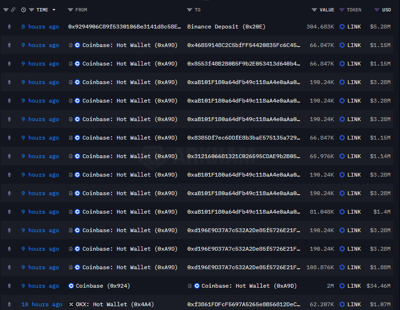Open Coinbase: Hot Wallet in the 2M row TO column
The width and height of the screenshot is (400, 310).
click(249, 286)
